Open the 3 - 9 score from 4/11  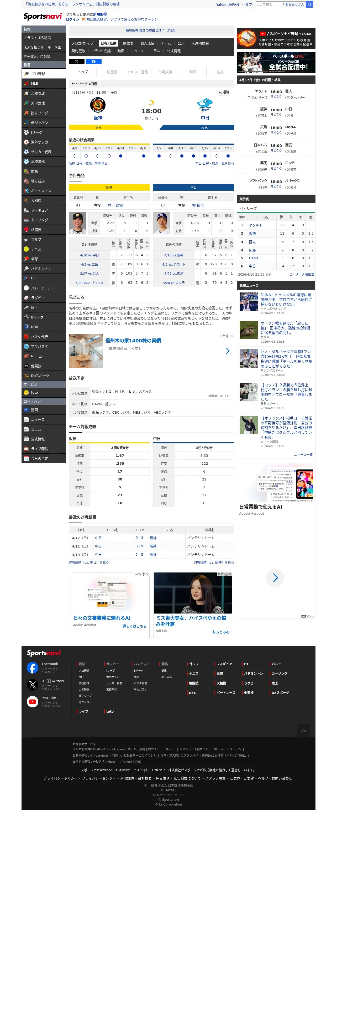pos(139,546)
